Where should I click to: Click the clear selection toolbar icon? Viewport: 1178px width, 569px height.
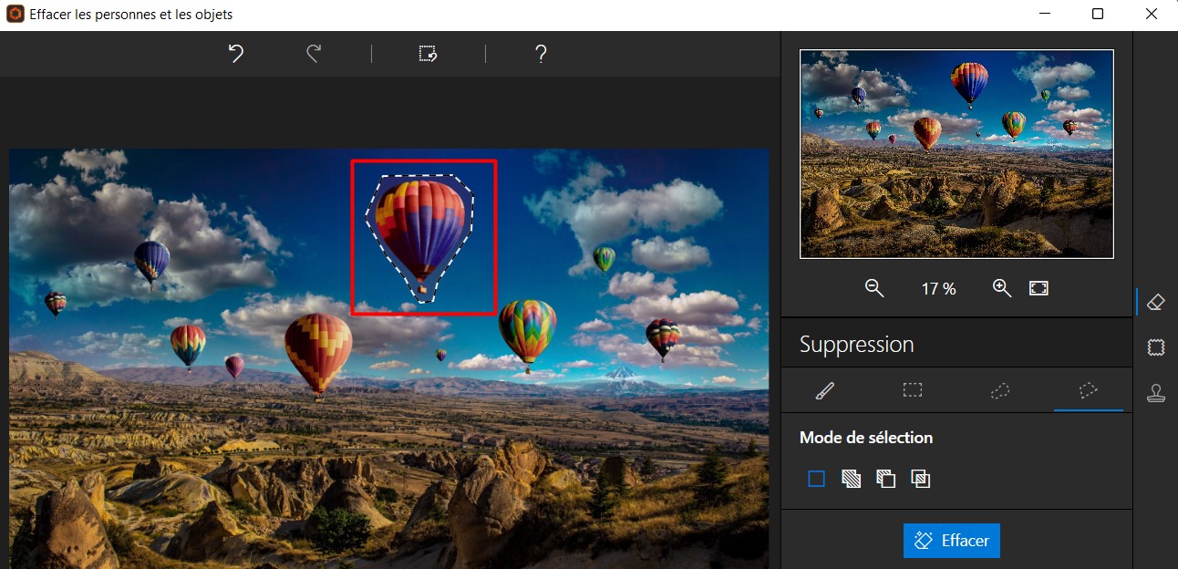(428, 54)
